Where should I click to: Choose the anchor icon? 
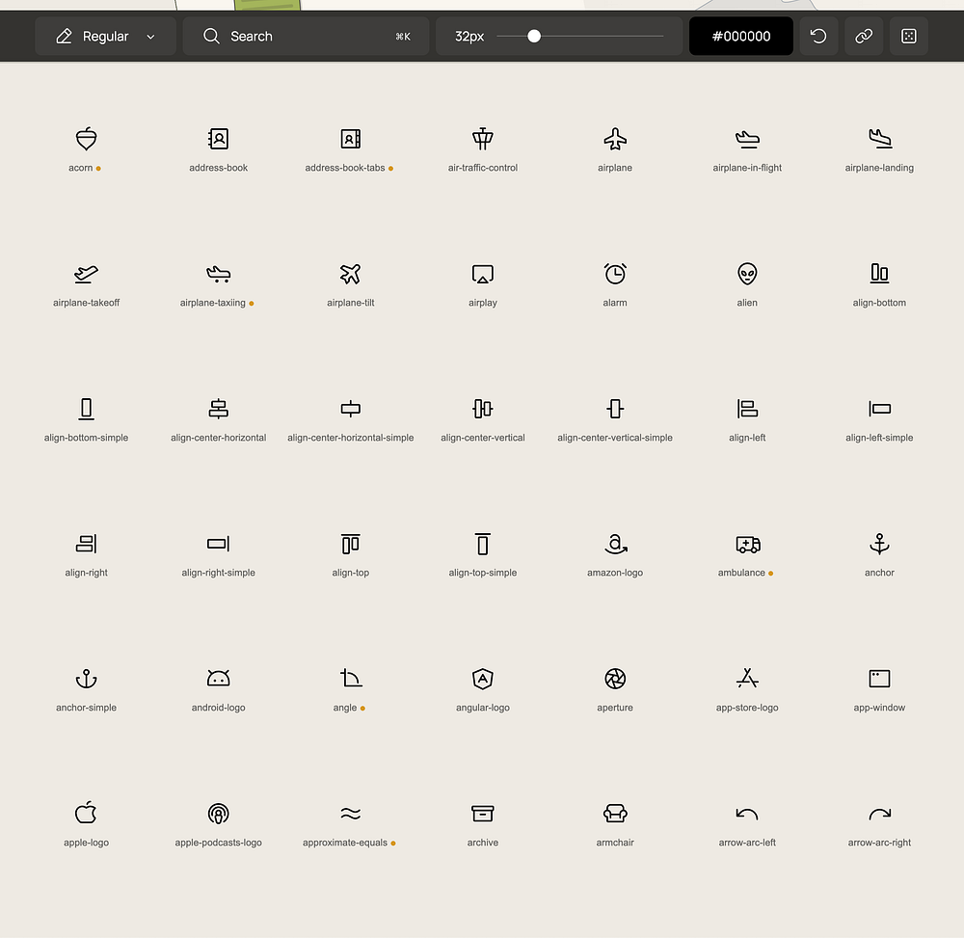click(x=879, y=544)
